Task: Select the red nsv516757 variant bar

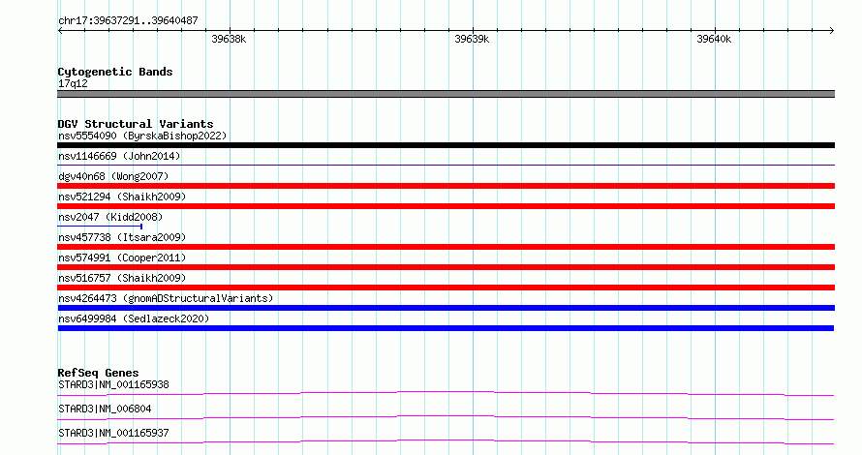Action: pos(446,288)
